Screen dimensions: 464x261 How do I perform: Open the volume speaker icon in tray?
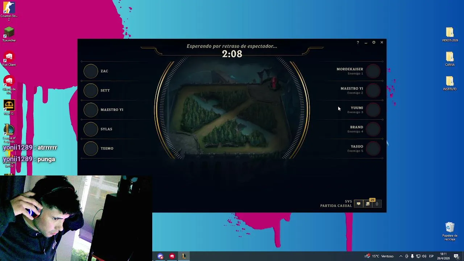tap(424, 256)
